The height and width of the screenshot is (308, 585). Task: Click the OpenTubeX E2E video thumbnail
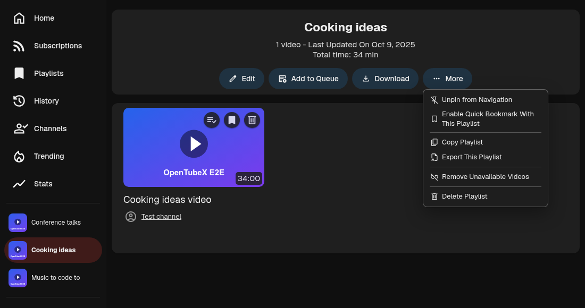pyautogui.click(x=194, y=148)
